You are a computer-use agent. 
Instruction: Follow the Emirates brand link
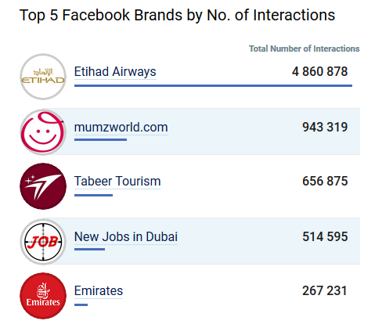(99, 290)
